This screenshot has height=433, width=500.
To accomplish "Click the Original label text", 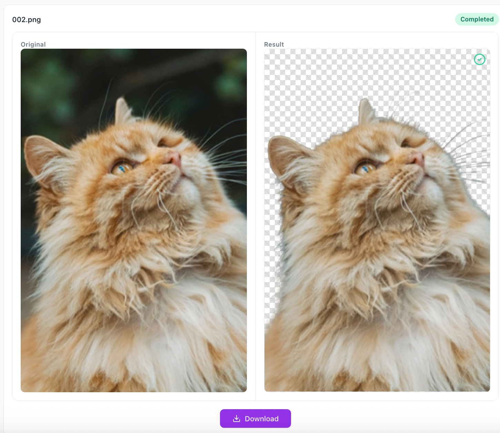I will tap(33, 45).
